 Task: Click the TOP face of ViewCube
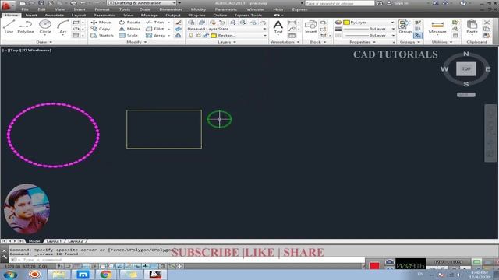point(466,69)
